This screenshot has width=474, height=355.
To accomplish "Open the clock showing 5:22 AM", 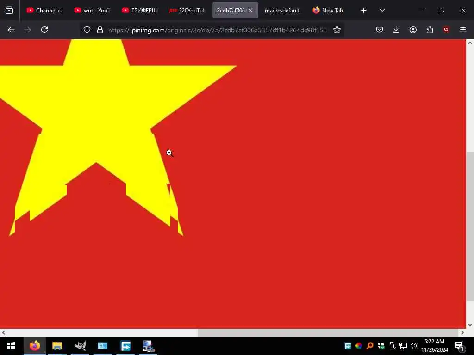I will (x=434, y=346).
